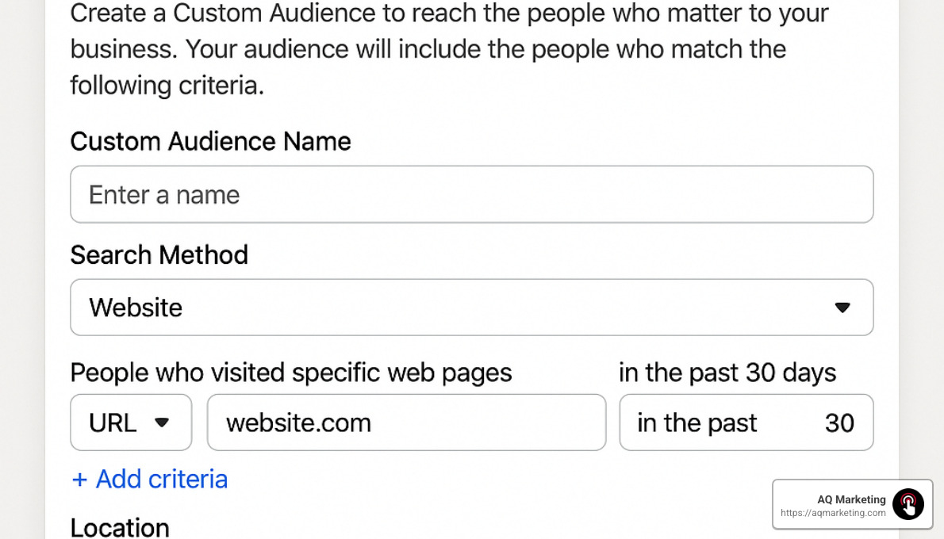The height and width of the screenshot is (539, 944).
Task: Click the Add criteria link
Action: pos(149,479)
